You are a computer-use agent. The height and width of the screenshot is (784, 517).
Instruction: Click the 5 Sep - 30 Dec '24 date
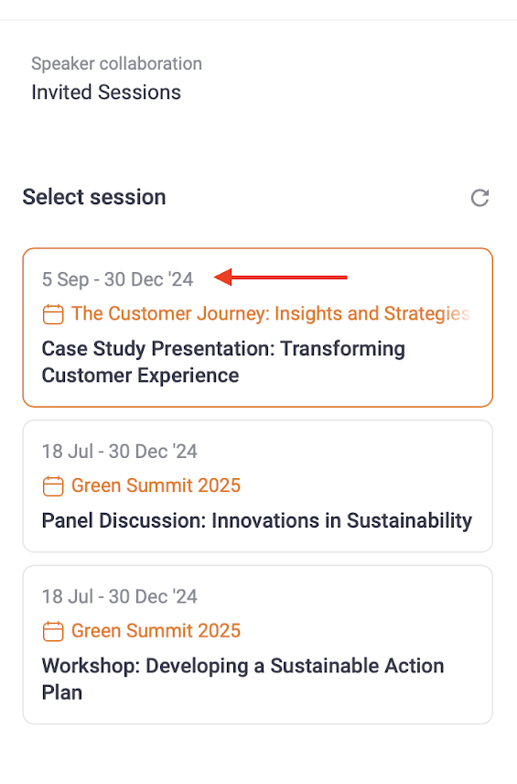[x=117, y=279]
